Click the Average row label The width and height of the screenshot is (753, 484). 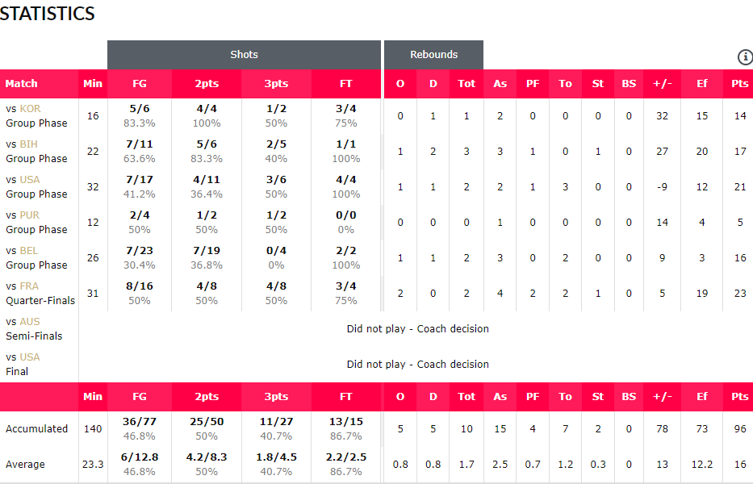click(x=25, y=465)
